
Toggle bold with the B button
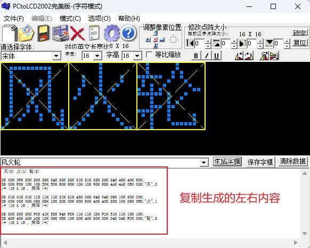coord(196,55)
